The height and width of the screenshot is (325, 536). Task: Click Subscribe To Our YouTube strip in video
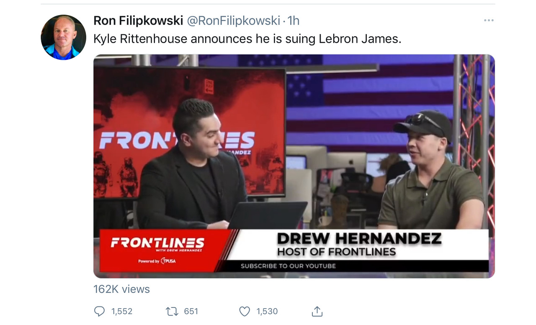point(288,266)
